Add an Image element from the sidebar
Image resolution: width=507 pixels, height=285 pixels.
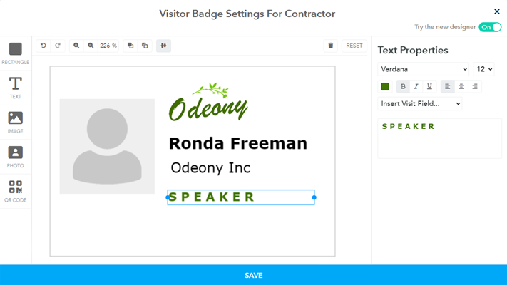coord(15,122)
